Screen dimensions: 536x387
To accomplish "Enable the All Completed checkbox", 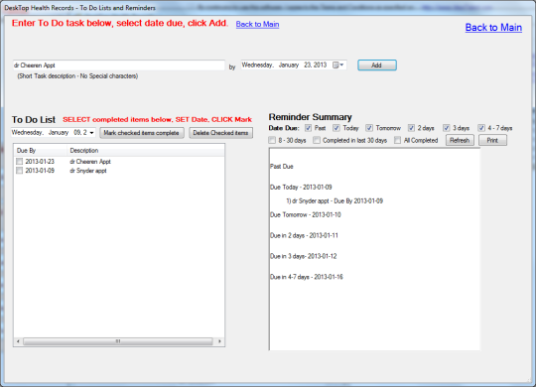I will (397, 140).
